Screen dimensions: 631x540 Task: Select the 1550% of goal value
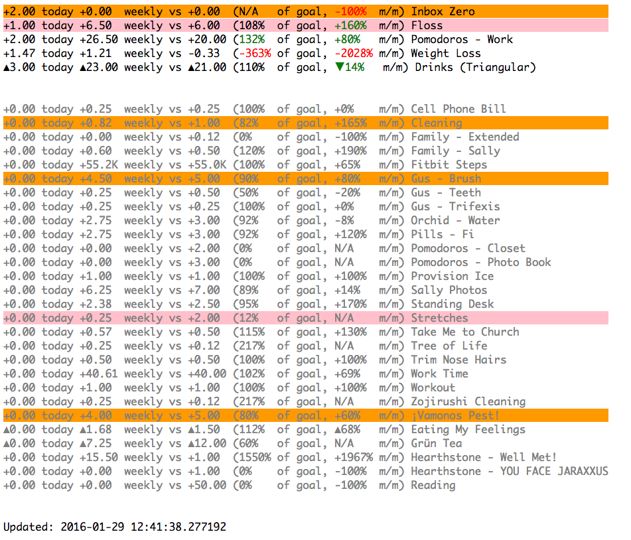pyautogui.click(x=255, y=458)
